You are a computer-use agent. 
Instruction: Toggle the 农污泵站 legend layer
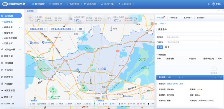42,104
